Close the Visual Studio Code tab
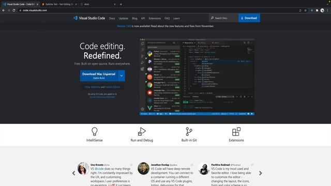This screenshot has height=186, width=331. tap(37, 4)
